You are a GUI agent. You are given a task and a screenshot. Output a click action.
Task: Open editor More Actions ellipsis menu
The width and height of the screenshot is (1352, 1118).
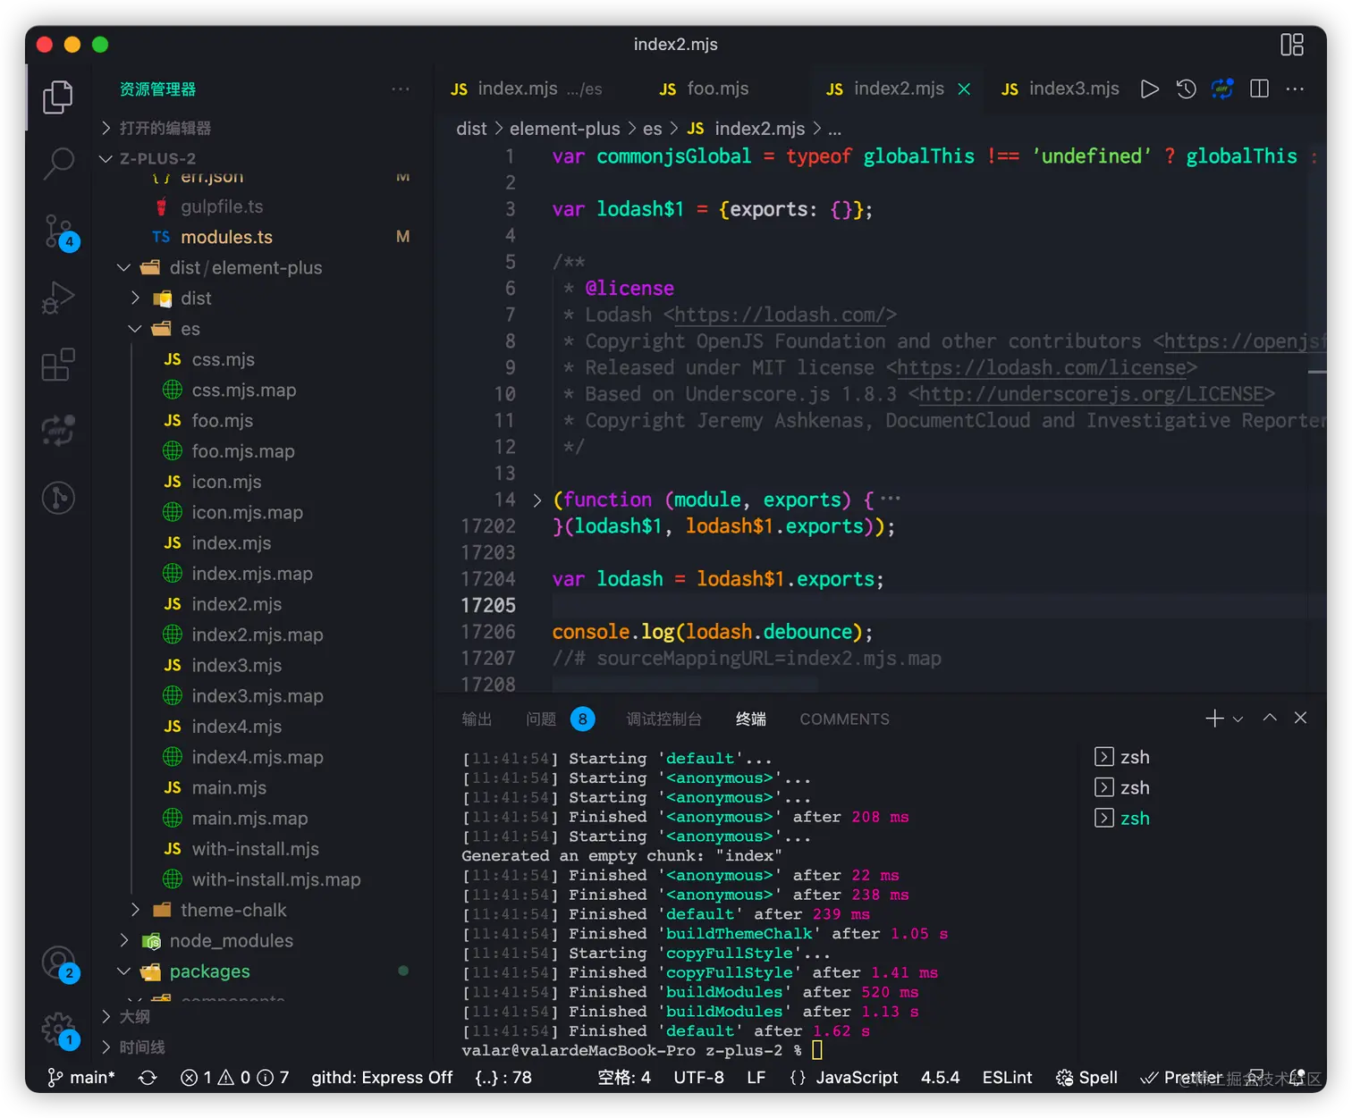coord(1295,88)
